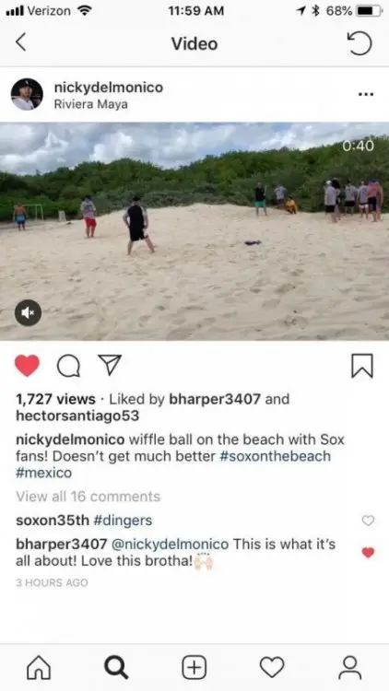Viewport: 389px width, 691px height.
Task: Open nickydelmonico profile picture
Action: tap(27, 94)
